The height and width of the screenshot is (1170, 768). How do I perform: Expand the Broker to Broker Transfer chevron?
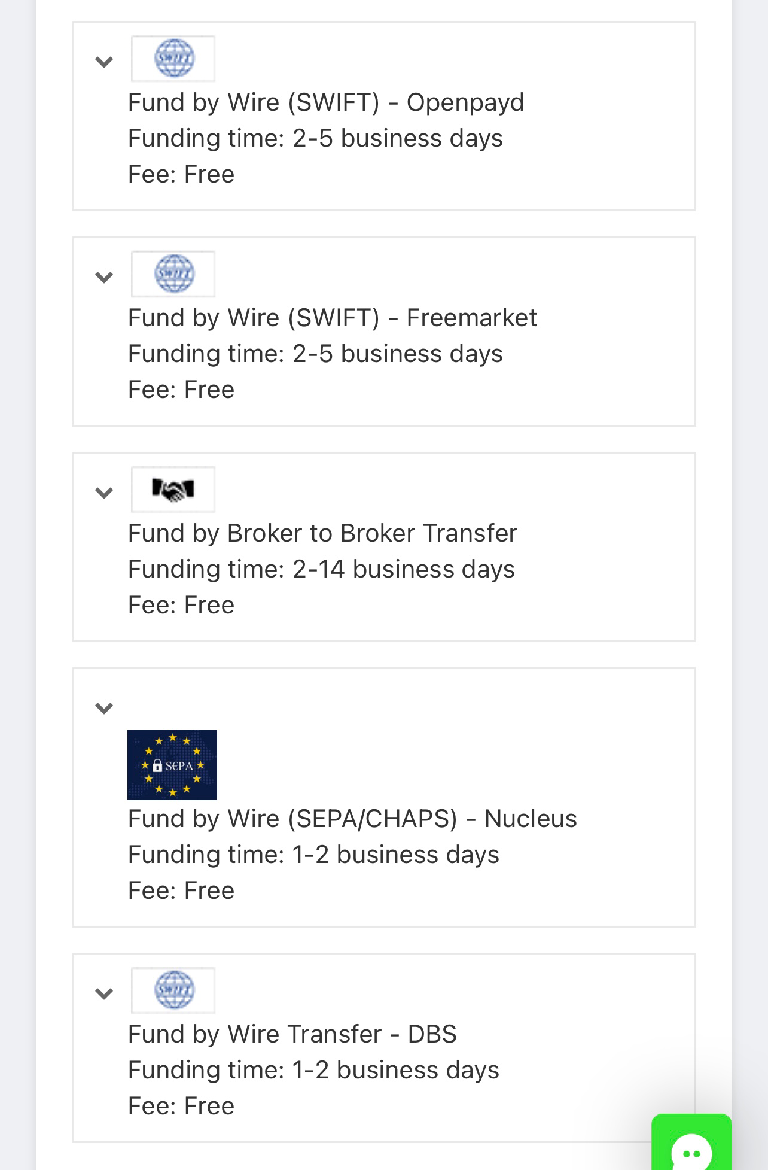pyautogui.click(x=104, y=493)
